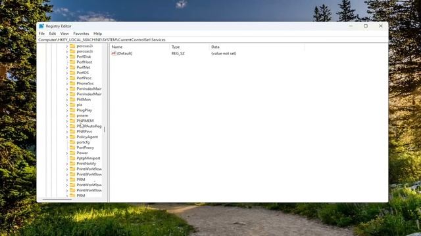Click the PNRPsvc folder icon
This screenshot has width=421, height=236.
click(72, 131)
